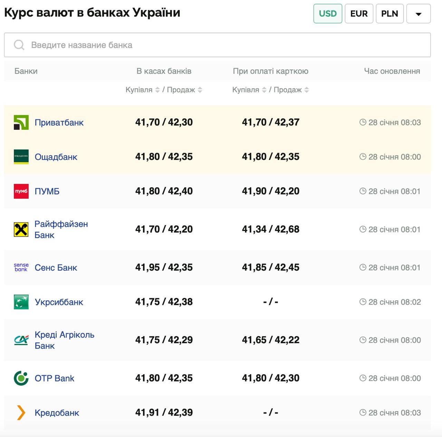Viewport: 442px width, 437px height.
Task: Click the orange Kredobank chevron logo
Action: click(x=21, y=413)
